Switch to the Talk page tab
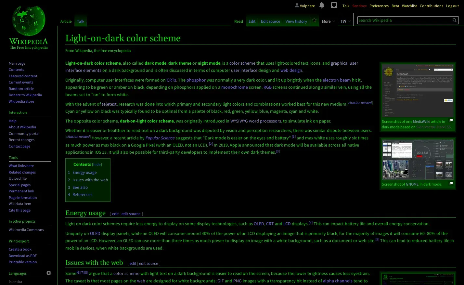464x285 pixels. [81, 21]
